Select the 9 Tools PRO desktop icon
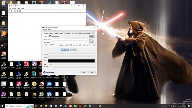 pos(34,75)
